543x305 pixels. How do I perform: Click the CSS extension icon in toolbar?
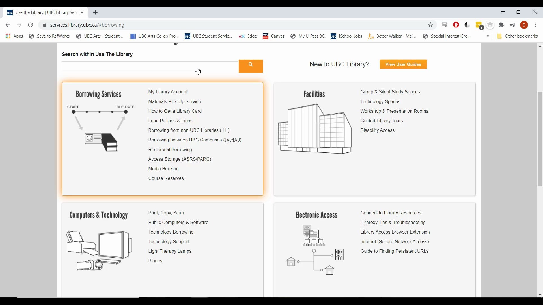(x=445, y=25)
